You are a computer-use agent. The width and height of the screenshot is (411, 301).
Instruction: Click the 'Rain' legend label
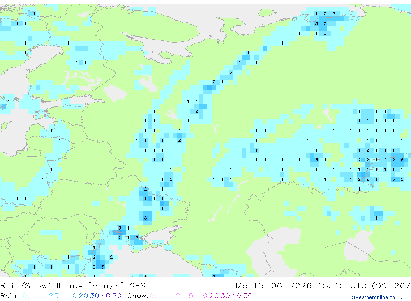coord(8,296)
